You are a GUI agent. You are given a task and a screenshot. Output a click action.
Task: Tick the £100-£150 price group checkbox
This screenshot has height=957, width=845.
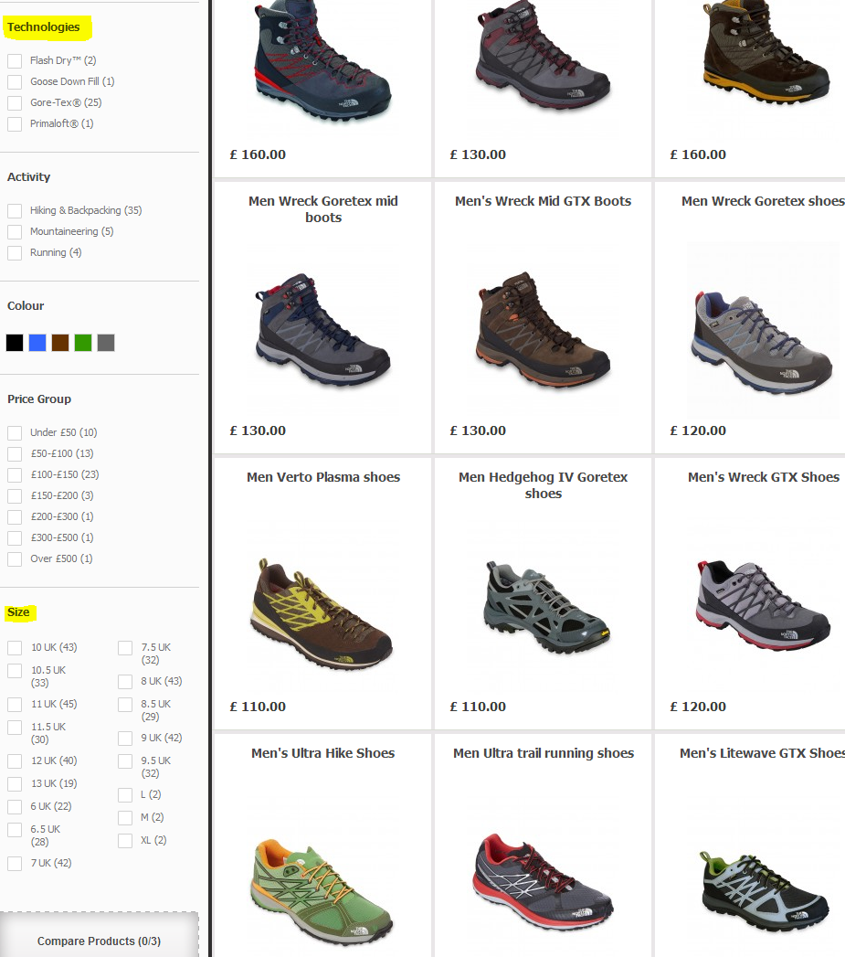[x=15, y=475]
